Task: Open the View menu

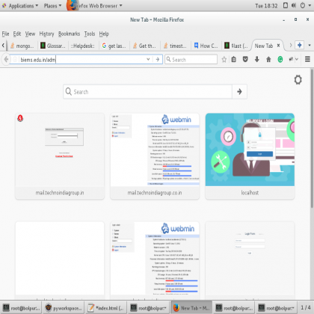Action: (30, 34)
